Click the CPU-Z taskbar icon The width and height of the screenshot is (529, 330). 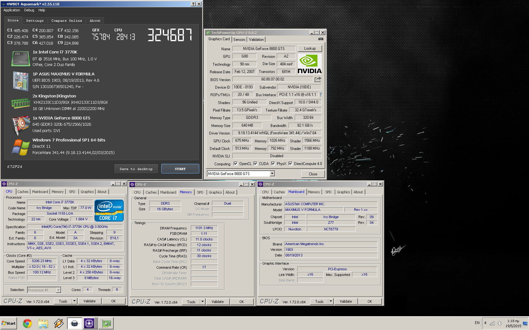pyautogui.click(x=89, y=323)
